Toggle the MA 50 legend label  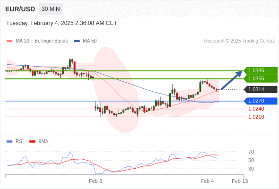[x=90, y=41]
